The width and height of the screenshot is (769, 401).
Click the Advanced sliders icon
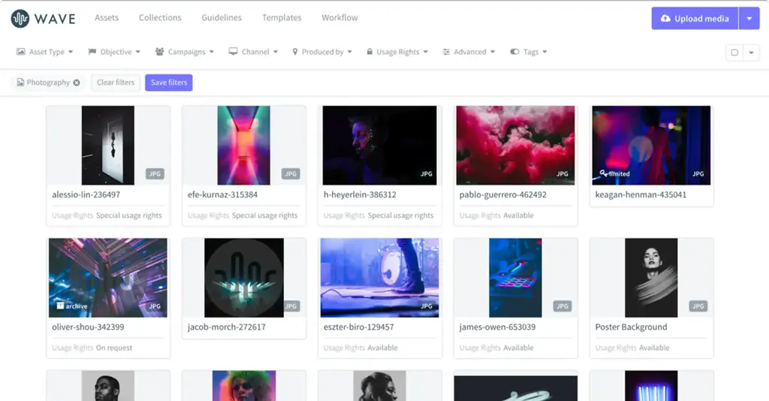[446, 52]
